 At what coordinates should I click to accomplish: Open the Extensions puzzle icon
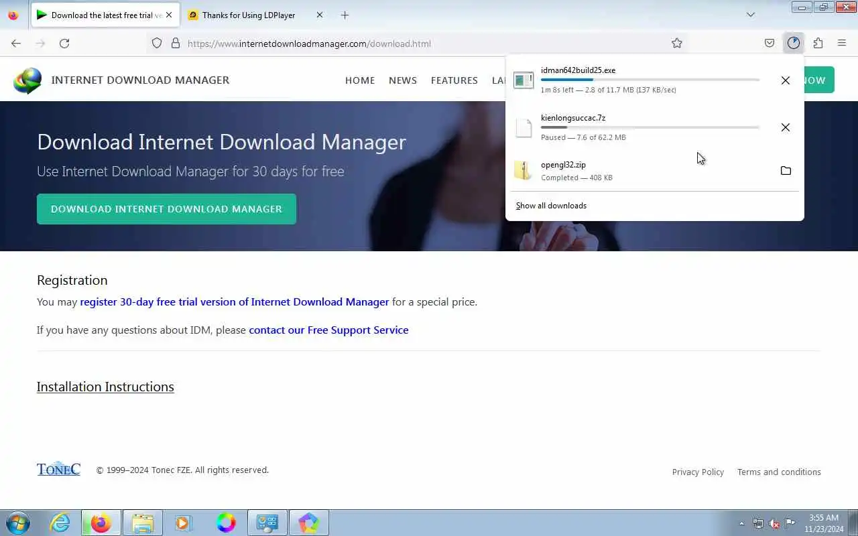point(818,44)
